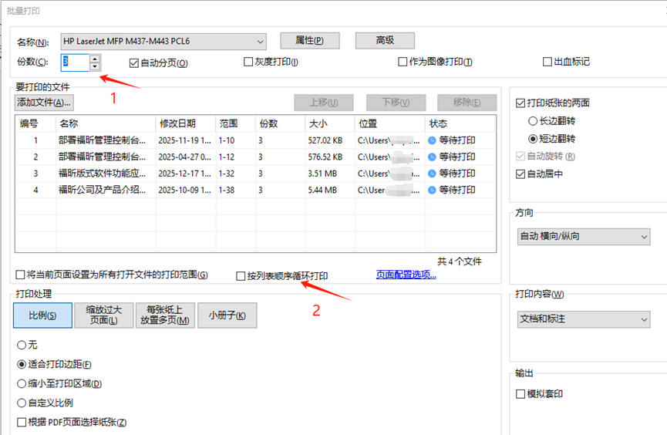
Task: Click into the copies number field
Action: (x=74, y=62)
